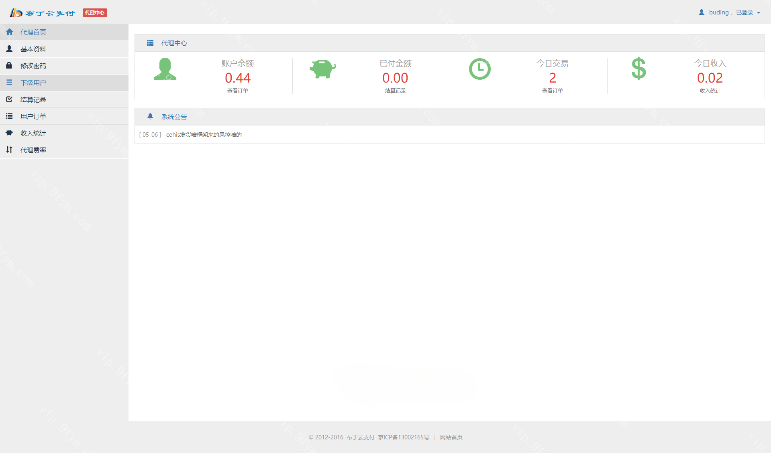Click the bell icon beside 系统公告

(x=150, y=116)
